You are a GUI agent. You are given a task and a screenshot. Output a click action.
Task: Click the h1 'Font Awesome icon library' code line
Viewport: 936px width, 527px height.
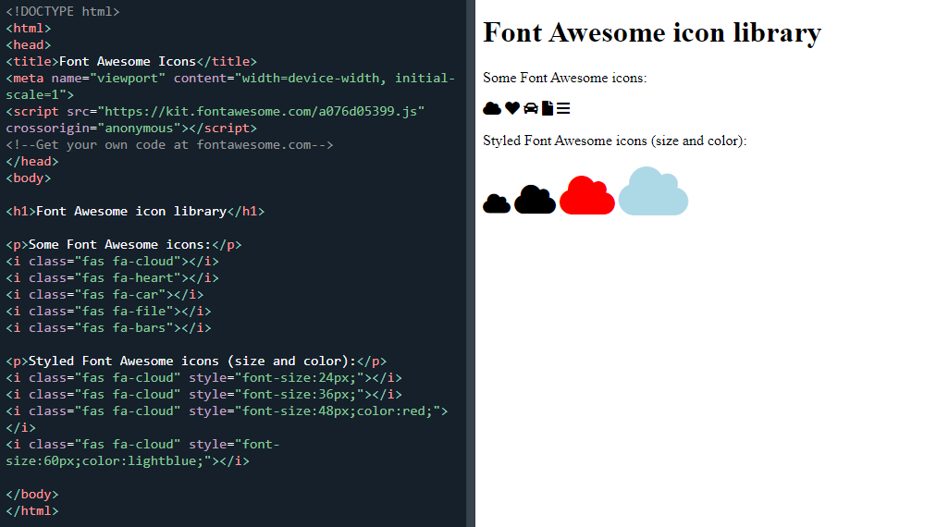[x=136, y=212]
